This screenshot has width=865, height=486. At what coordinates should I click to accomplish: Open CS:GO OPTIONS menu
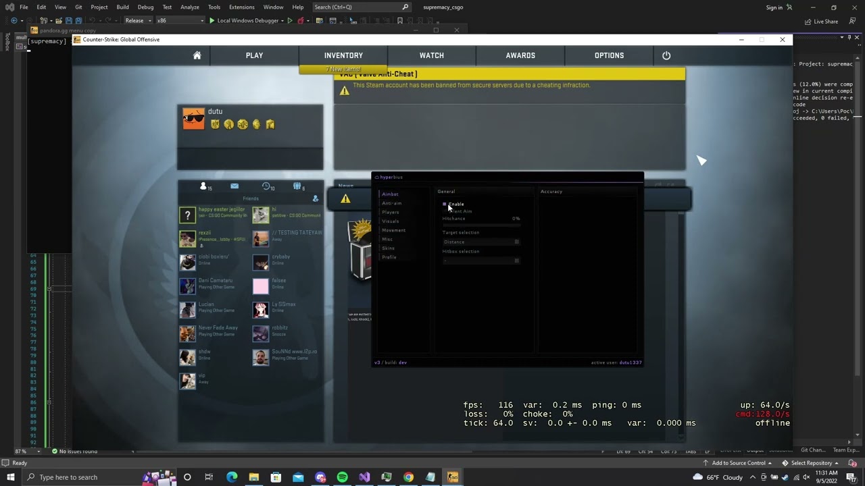[610, 55]
